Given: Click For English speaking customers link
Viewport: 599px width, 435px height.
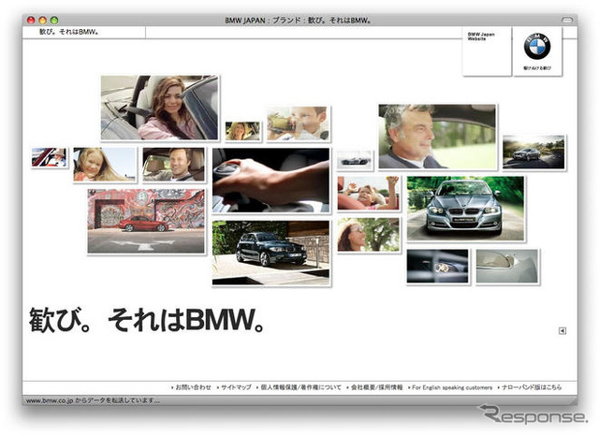Looking at the screenshot, I should tap(450, 387).
